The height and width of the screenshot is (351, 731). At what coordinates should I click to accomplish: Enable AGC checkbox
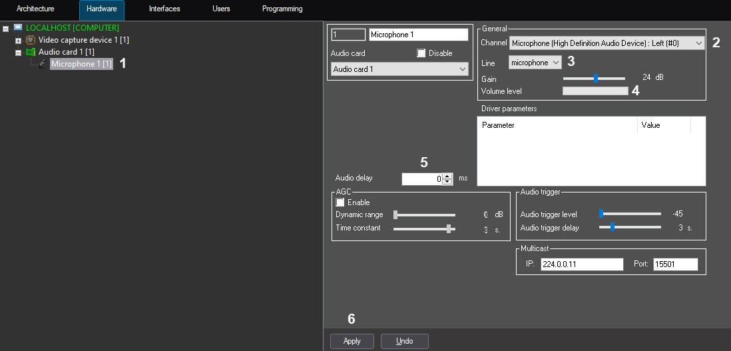[341, 202]
